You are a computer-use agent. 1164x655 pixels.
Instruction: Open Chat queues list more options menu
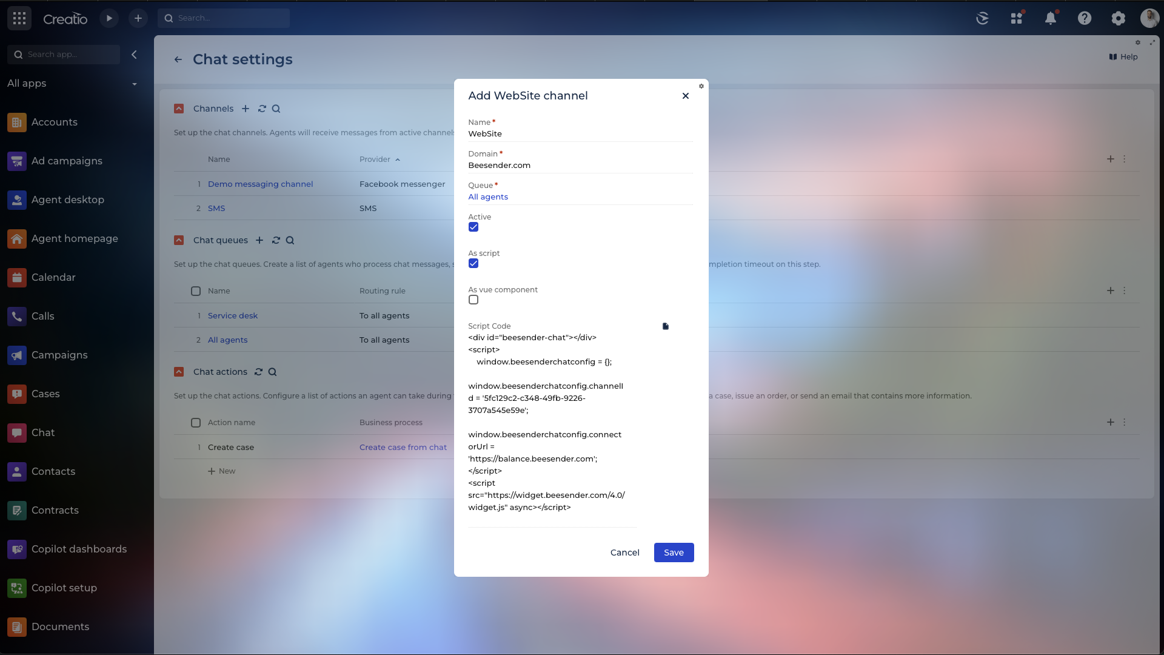[1125, 291]
